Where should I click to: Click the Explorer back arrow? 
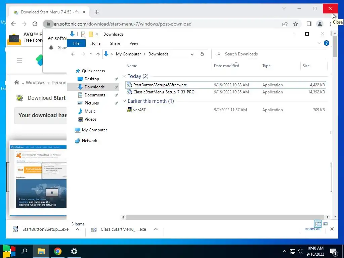73,54
